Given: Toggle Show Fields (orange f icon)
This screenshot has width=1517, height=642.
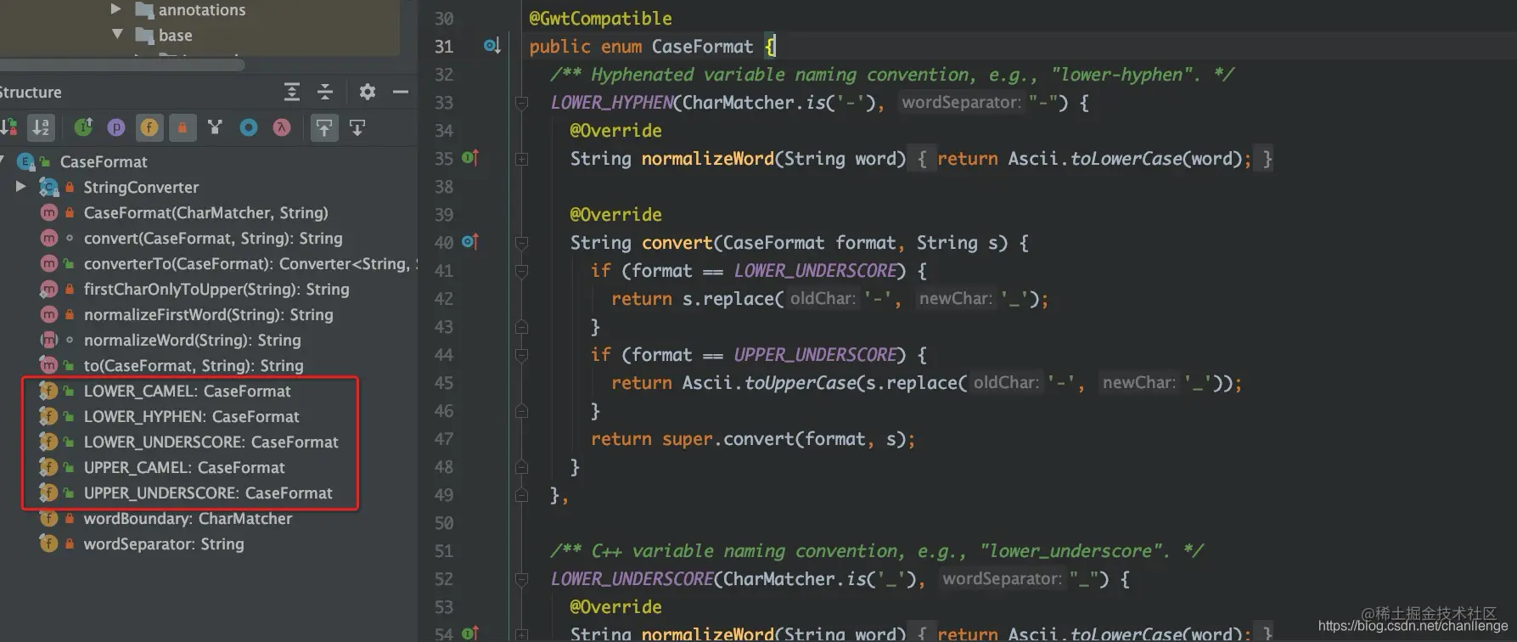Looking at the screenshot, I should [x=149, y=127].
